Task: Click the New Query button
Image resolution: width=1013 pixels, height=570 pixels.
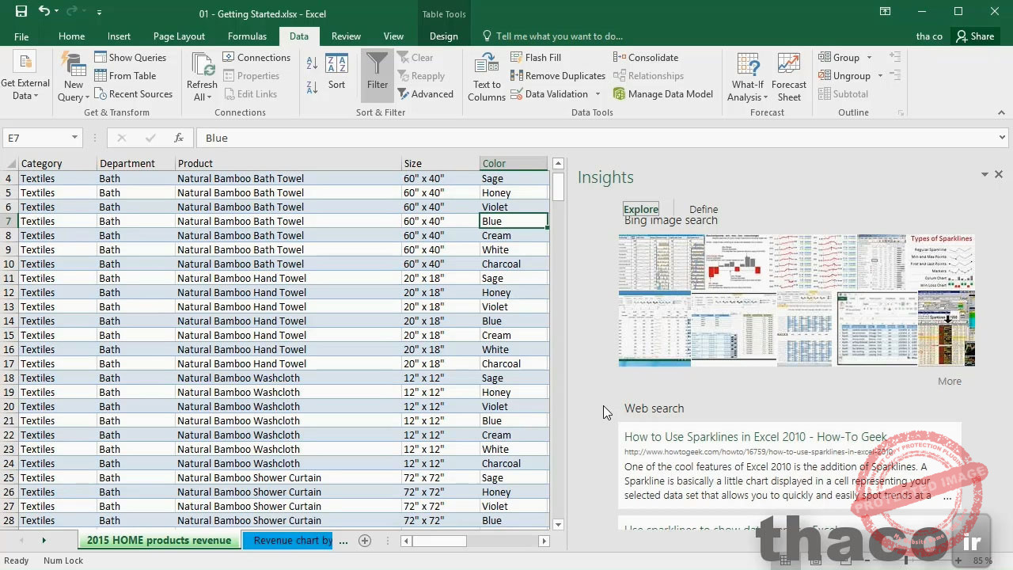Action: pos(73,78)
